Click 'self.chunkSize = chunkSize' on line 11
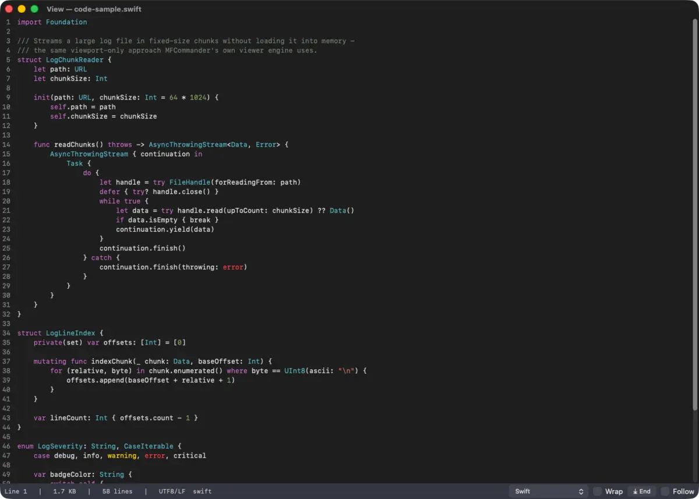The height and width of the screenshot is (499, 699). tap(103, 116)
